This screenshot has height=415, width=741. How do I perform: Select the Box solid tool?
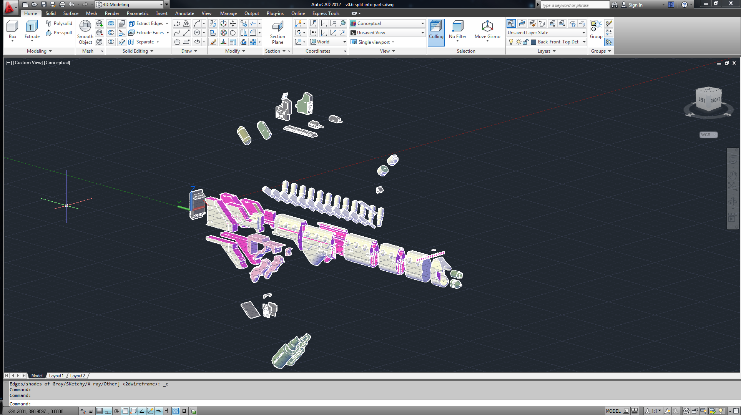click(12, 27)
